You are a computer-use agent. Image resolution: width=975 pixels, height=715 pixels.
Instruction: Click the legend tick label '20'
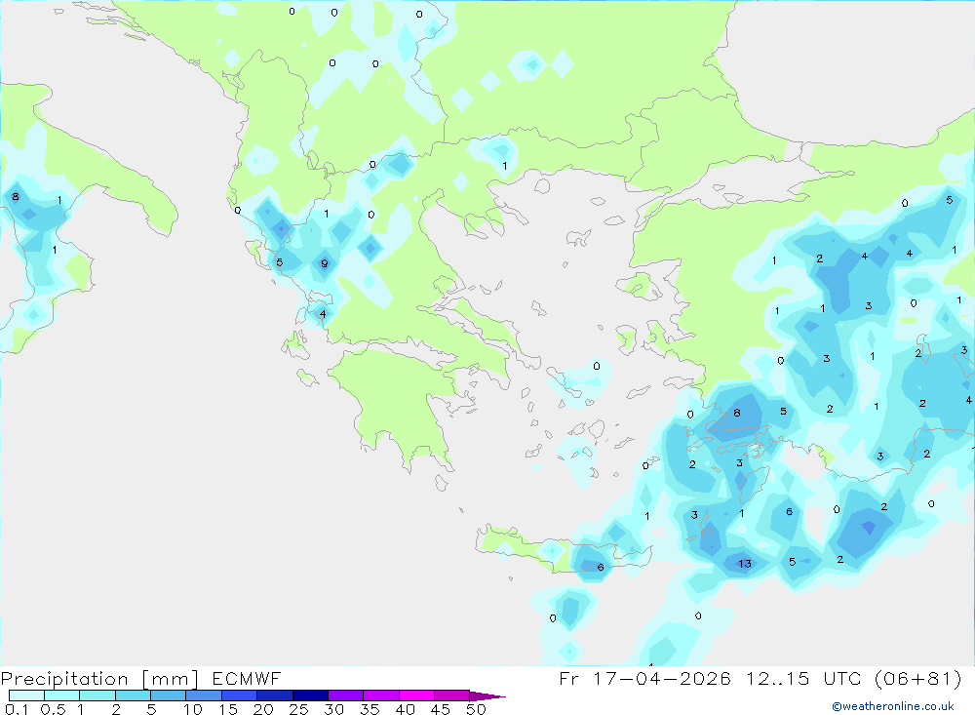tap(263, 709)
